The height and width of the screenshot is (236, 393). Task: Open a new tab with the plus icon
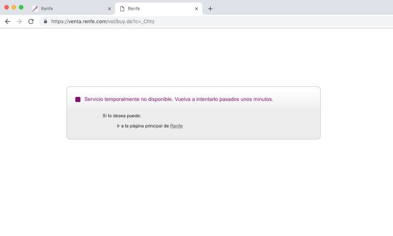210,9
